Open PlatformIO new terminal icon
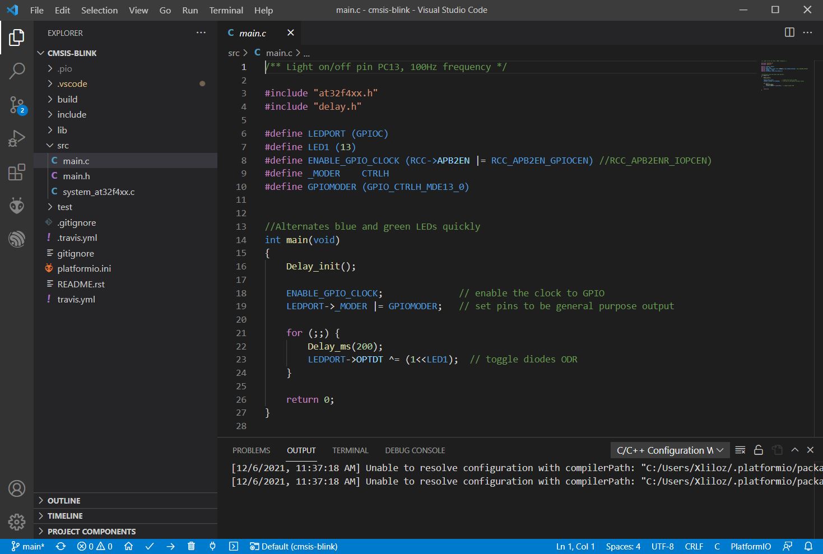This screenshot has width=823, height=554. coord(234,546)
